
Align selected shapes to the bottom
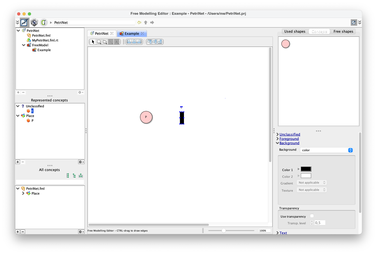pyautogui.click(x=160, y=42)
